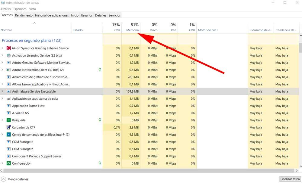
Task: Sort by the Red column header
Action: tap(168, 27)
